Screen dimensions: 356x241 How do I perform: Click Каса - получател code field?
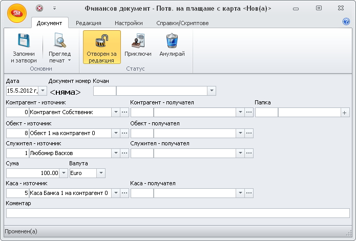[142, 193]
